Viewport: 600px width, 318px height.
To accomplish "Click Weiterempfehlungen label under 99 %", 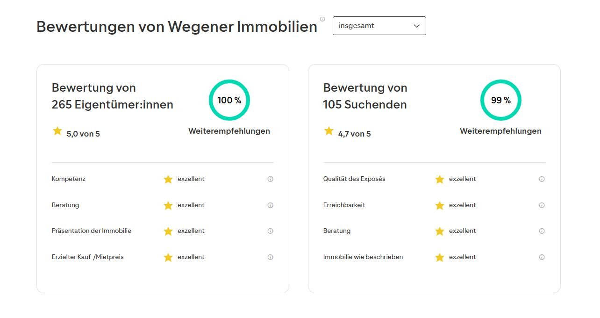I will (500, 131).
